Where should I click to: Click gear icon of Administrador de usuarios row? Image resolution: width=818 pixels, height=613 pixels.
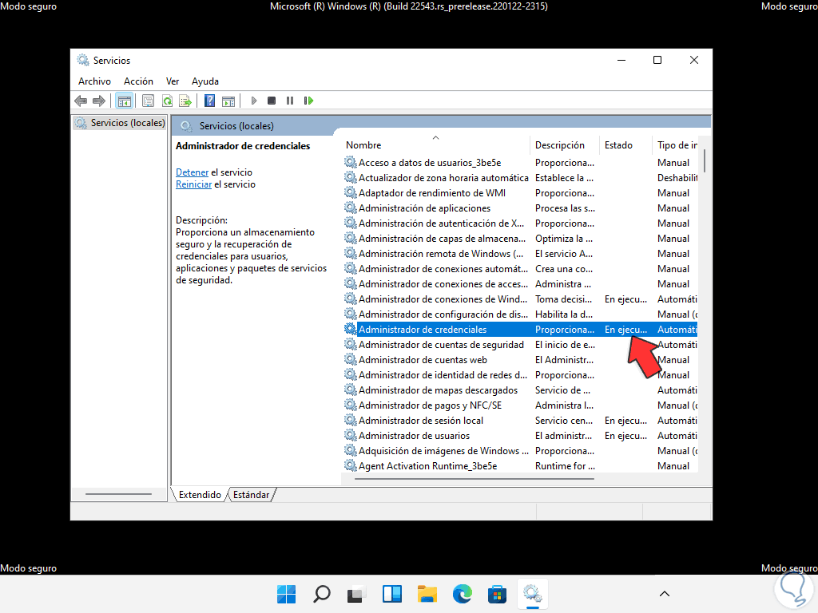(350, 435)
